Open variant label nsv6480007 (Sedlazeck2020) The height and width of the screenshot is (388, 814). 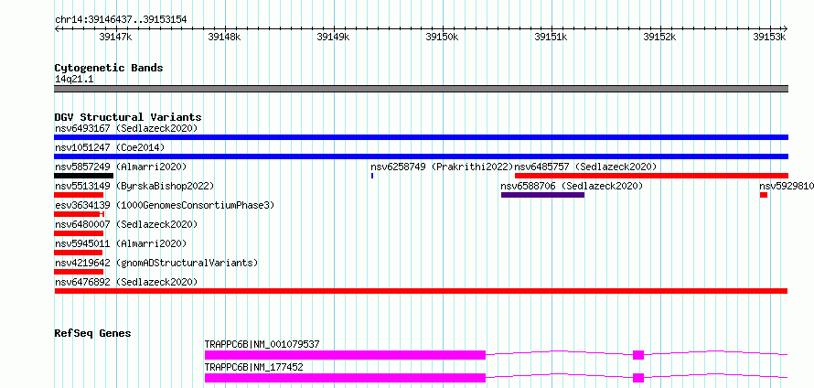coord(126,224)
